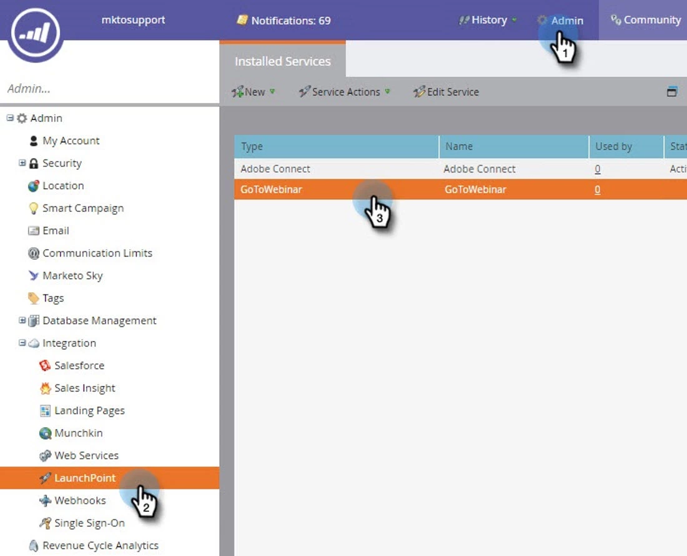Click the Tags label icon
The width and height of the screenshot is (687, 556).
34,299
